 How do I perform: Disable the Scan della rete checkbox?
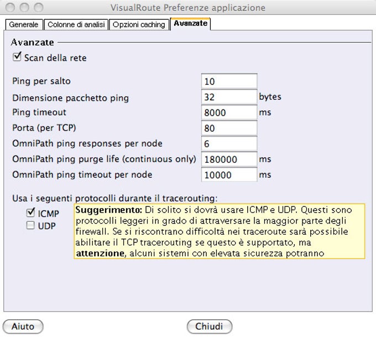[x=17, y=57]
